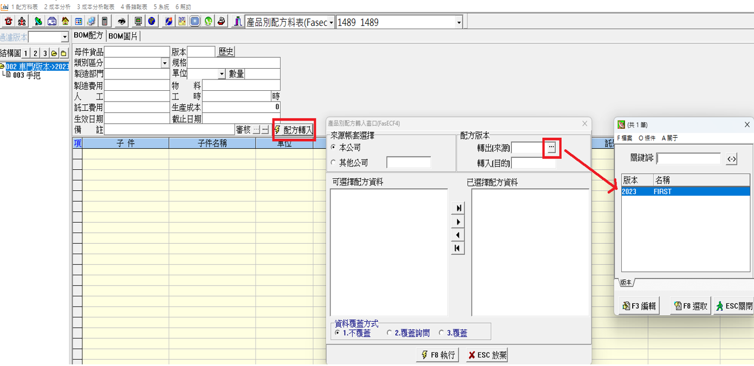Click the house icon in the toolbar

[x=65, y=22]
